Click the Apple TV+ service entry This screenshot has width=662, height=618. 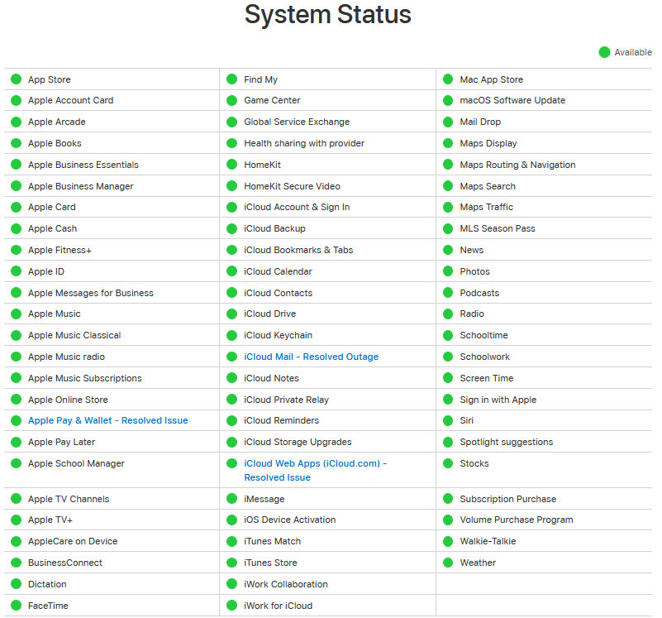click(50, 520)
